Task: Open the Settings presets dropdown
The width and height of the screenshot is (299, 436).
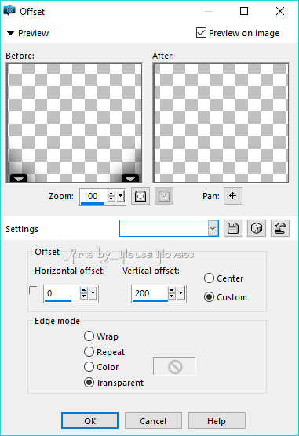Action: 213,228
